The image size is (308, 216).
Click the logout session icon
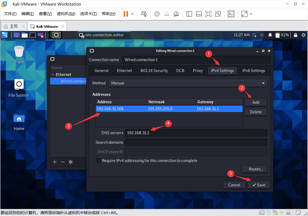pyautogui.click(x=304, y=35)
